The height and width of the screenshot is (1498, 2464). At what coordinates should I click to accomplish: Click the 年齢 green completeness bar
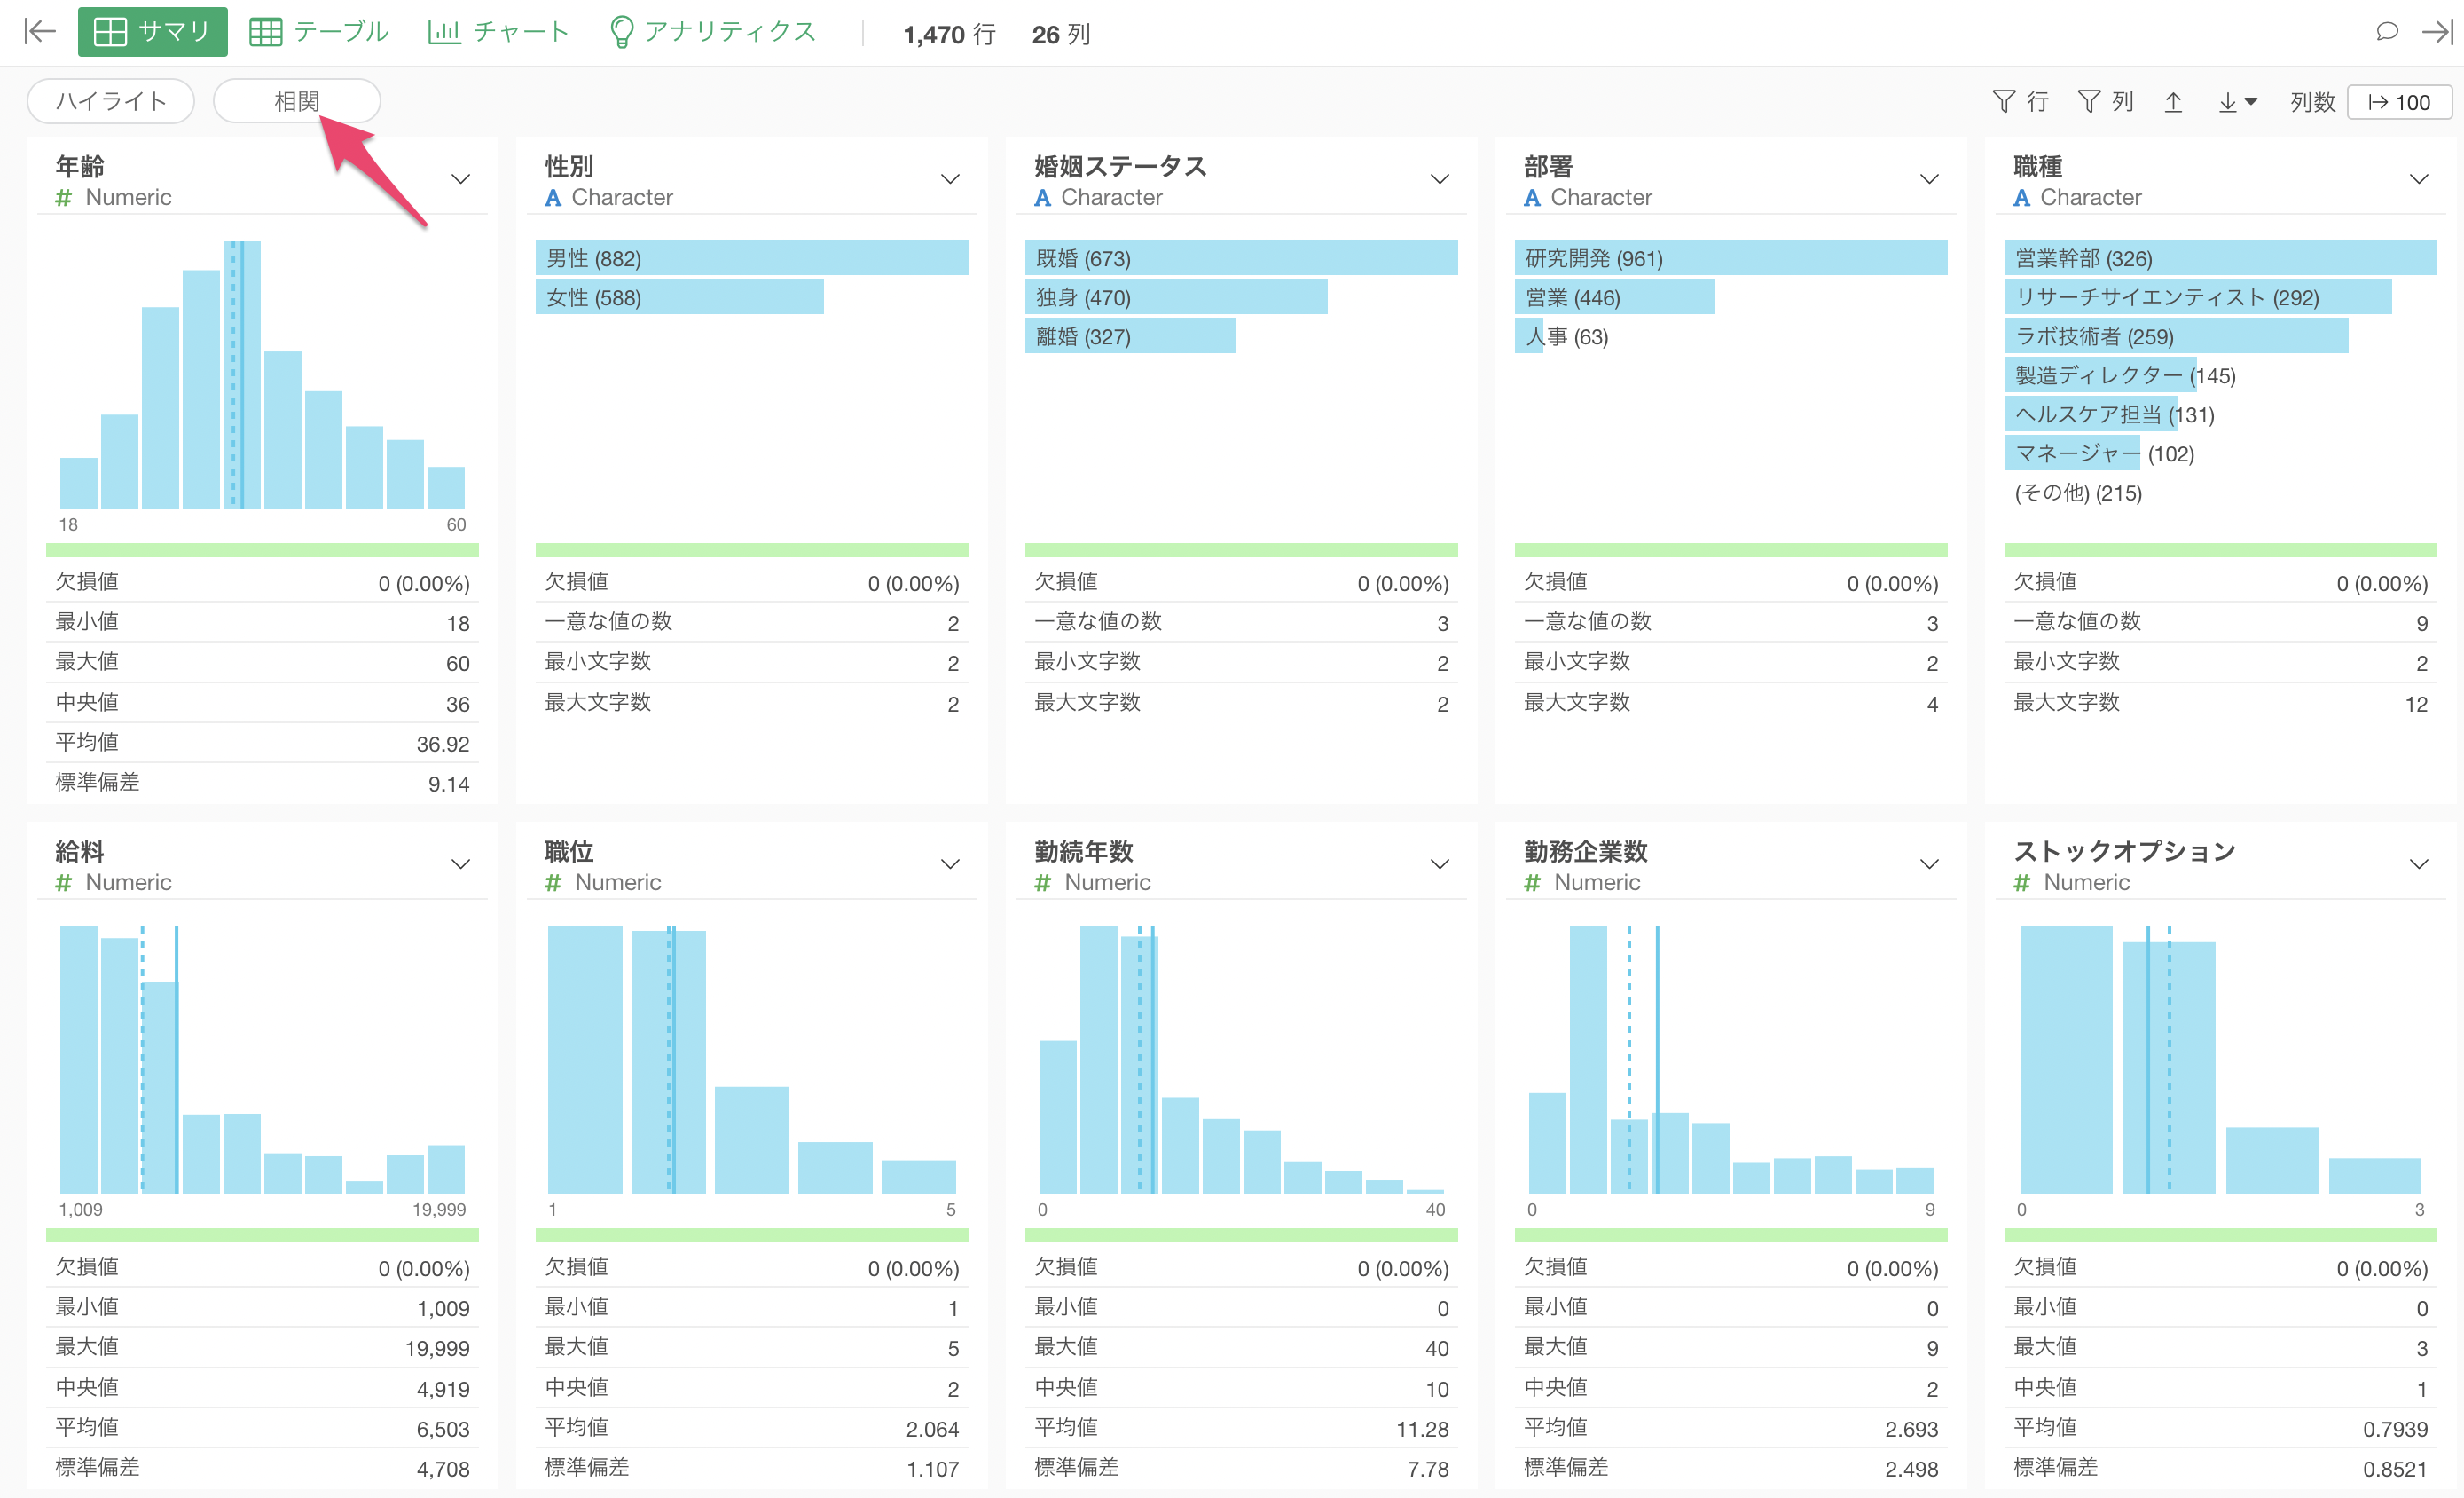coord(262,549)
